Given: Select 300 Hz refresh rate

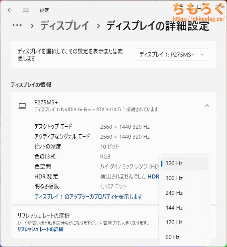Looking at the screenshot, I should tap(184, 178).
